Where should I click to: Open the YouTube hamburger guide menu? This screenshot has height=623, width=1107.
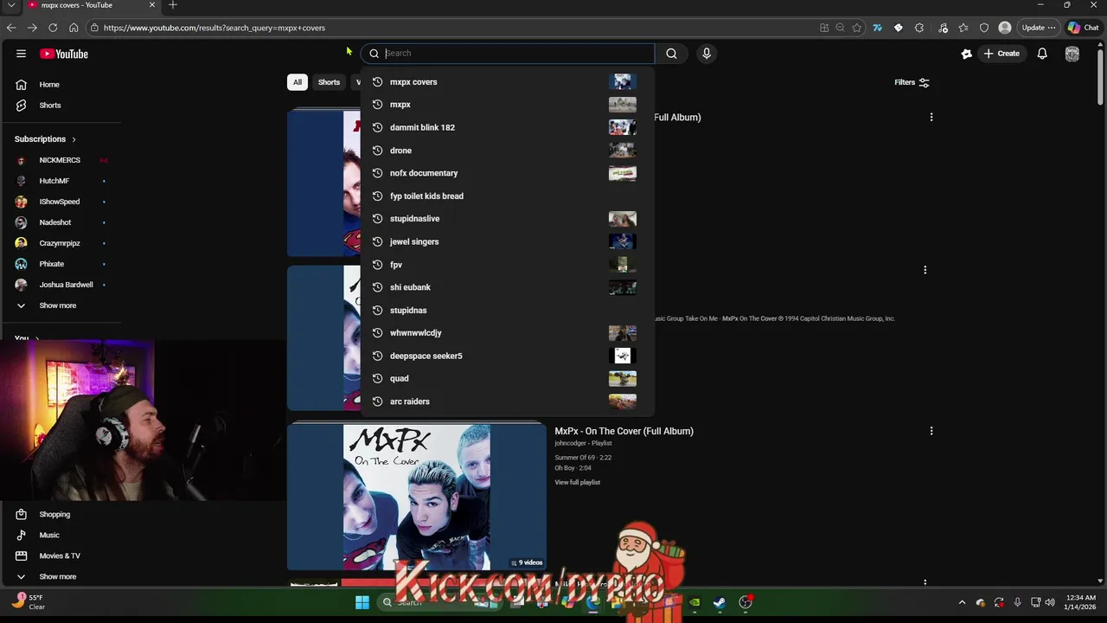click(21, 54)
